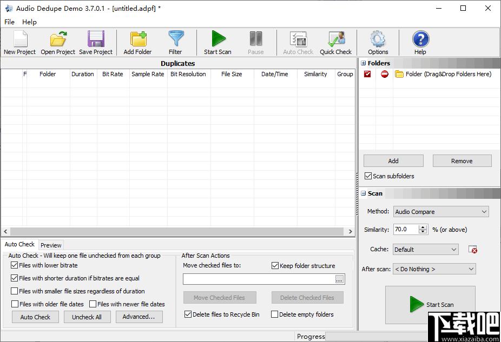This screenshot has height=342, width=501.
Task: Open the Method dropdown set to Audio Compare
Action: tap(441, 211)
